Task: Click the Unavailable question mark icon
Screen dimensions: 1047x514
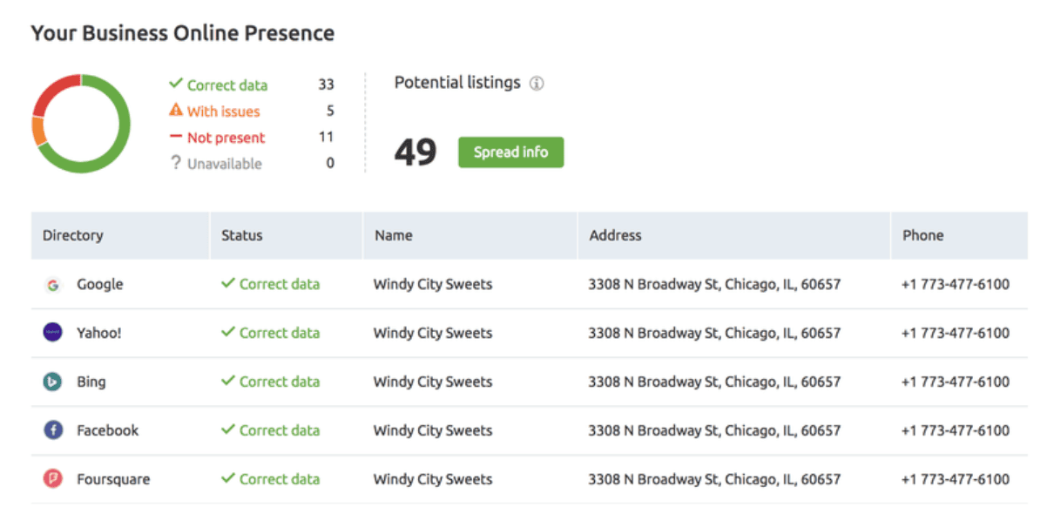Action: tap(176, 163)
